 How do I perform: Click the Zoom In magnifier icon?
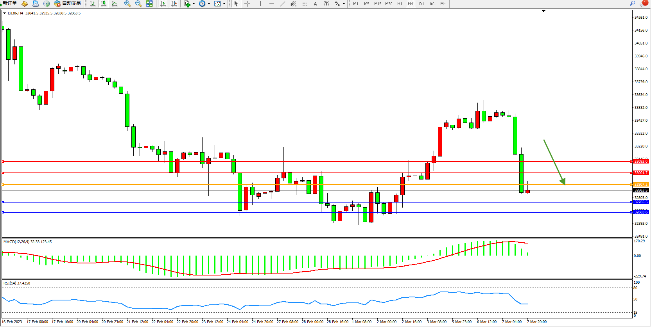coord(127,4)
